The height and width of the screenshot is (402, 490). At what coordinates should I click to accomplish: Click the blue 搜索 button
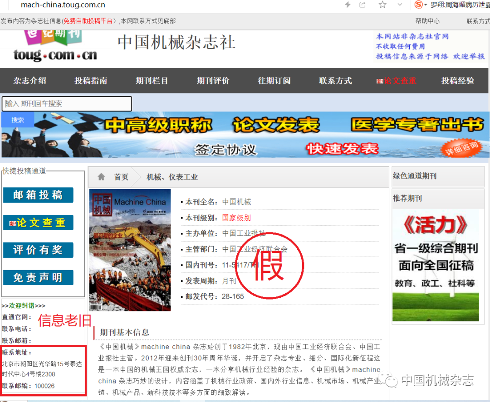coord(18,120)
